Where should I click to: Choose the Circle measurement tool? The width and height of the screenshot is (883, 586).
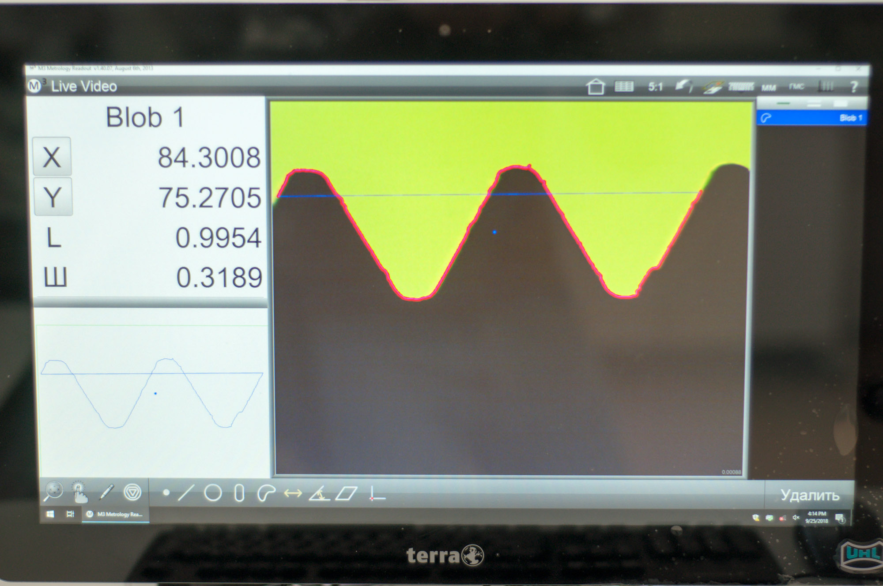[x=213, y=492]
